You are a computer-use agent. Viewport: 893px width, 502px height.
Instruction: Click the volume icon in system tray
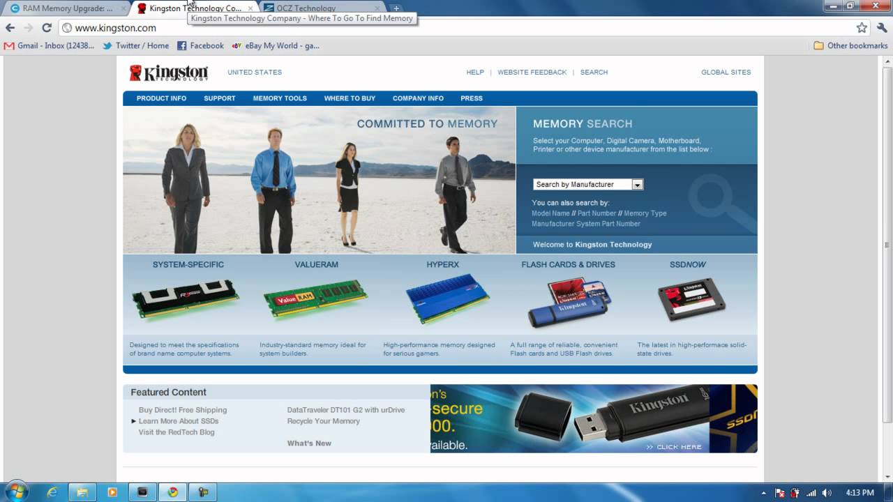(827, 492)
